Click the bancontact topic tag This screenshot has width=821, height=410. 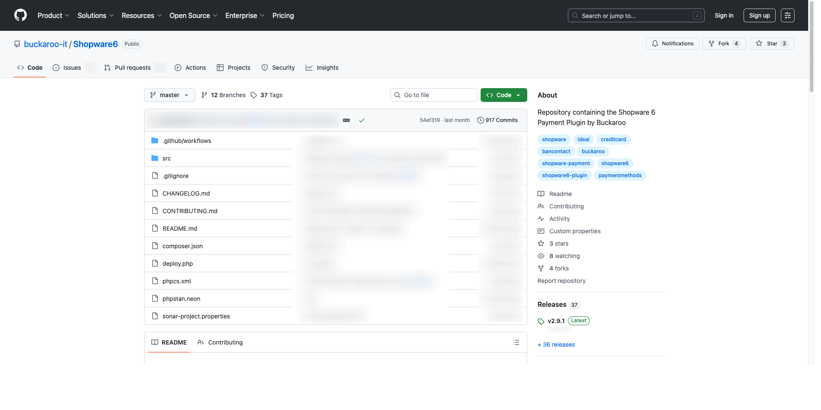pyautogui.click(x=556, y=152)
